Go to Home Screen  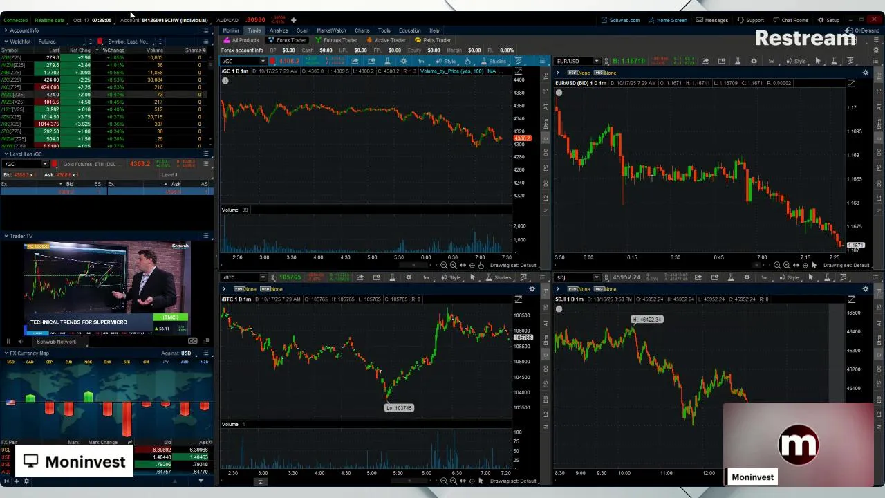668,20
